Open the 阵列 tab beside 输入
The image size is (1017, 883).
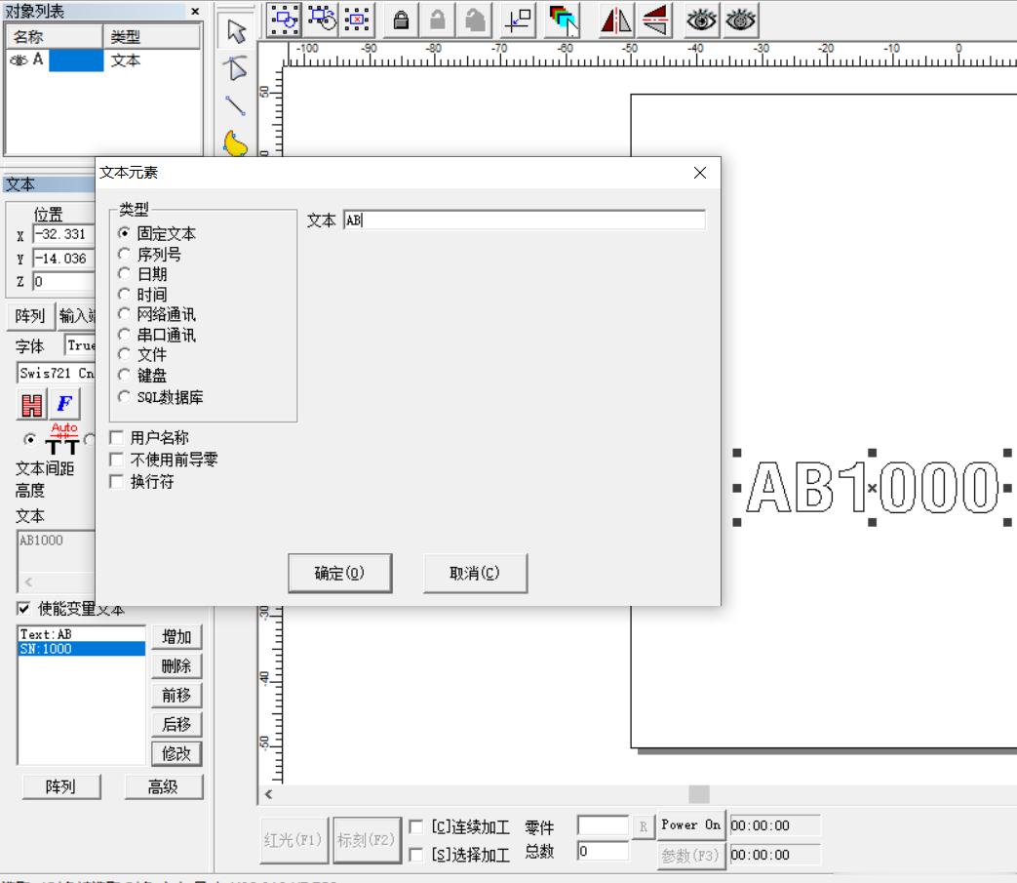coord(30,316)
